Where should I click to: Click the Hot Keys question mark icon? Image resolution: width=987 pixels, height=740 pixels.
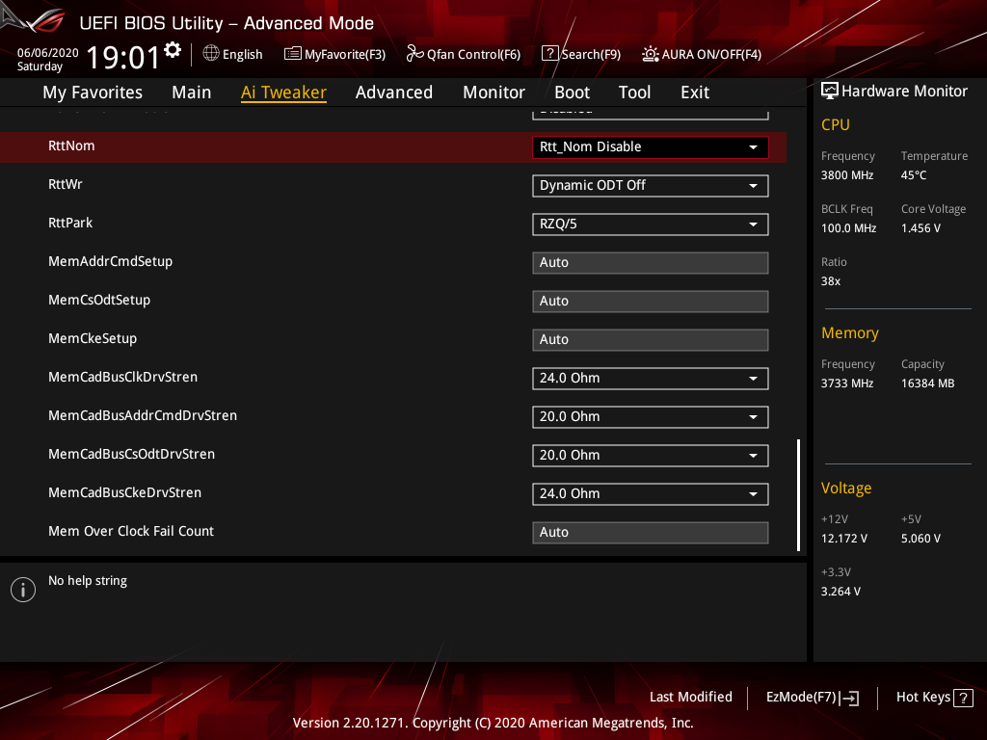(x=963, y=698)
